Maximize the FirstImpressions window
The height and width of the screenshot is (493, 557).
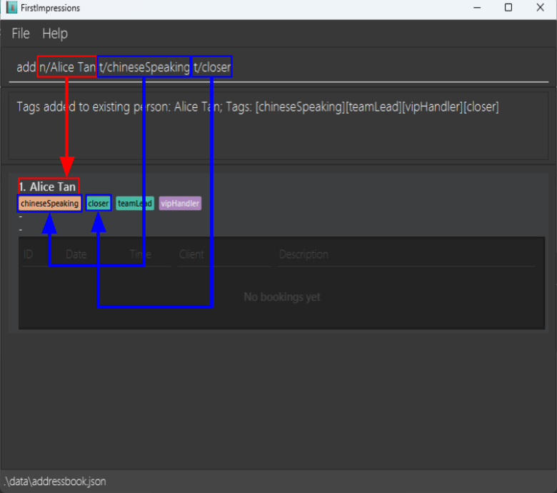pyautogui.click(x=508, y=7)
